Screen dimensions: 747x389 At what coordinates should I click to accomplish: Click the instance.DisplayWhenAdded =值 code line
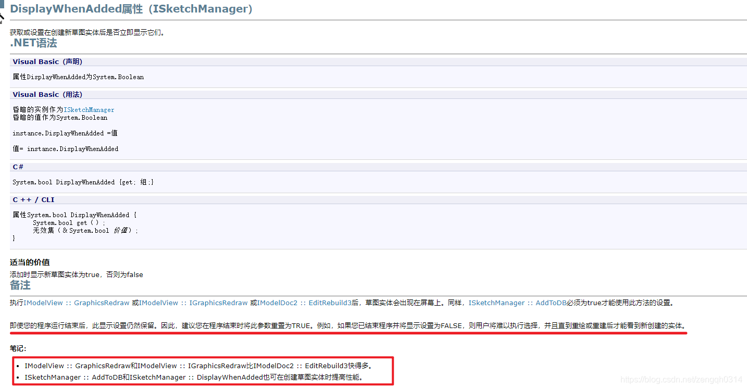click(x=65, y=133)
